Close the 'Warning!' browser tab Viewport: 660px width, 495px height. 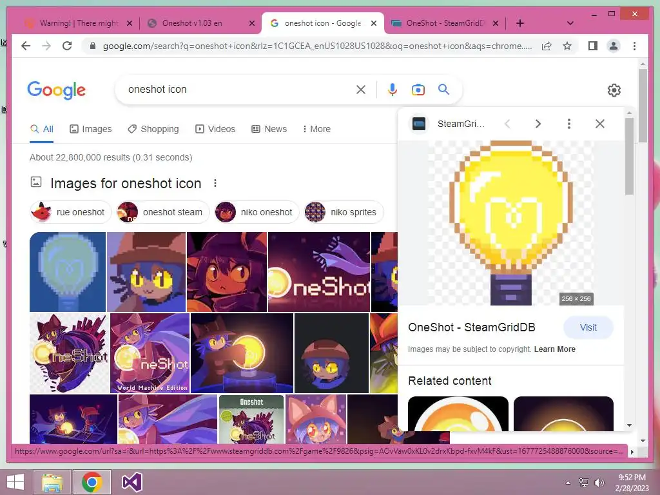pyautogui.click(x=130, y=23)
